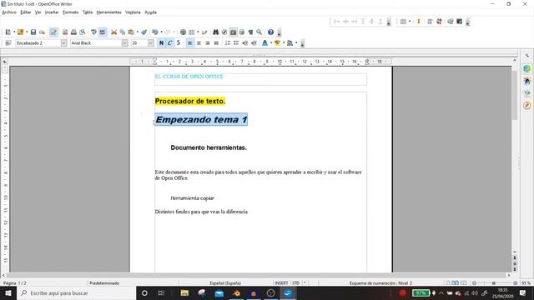
Task: Save the document with the floppy icon
Action: [33, 32]
